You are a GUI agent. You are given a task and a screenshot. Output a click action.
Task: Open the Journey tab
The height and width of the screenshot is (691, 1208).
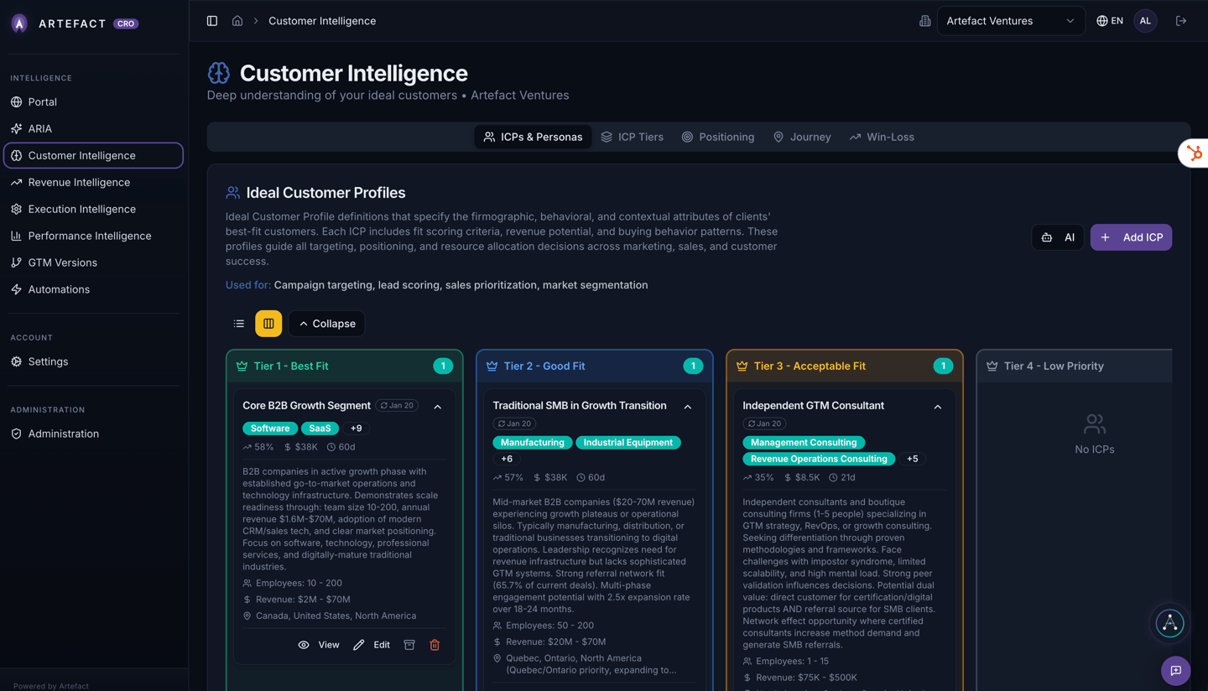coord(802,137)
